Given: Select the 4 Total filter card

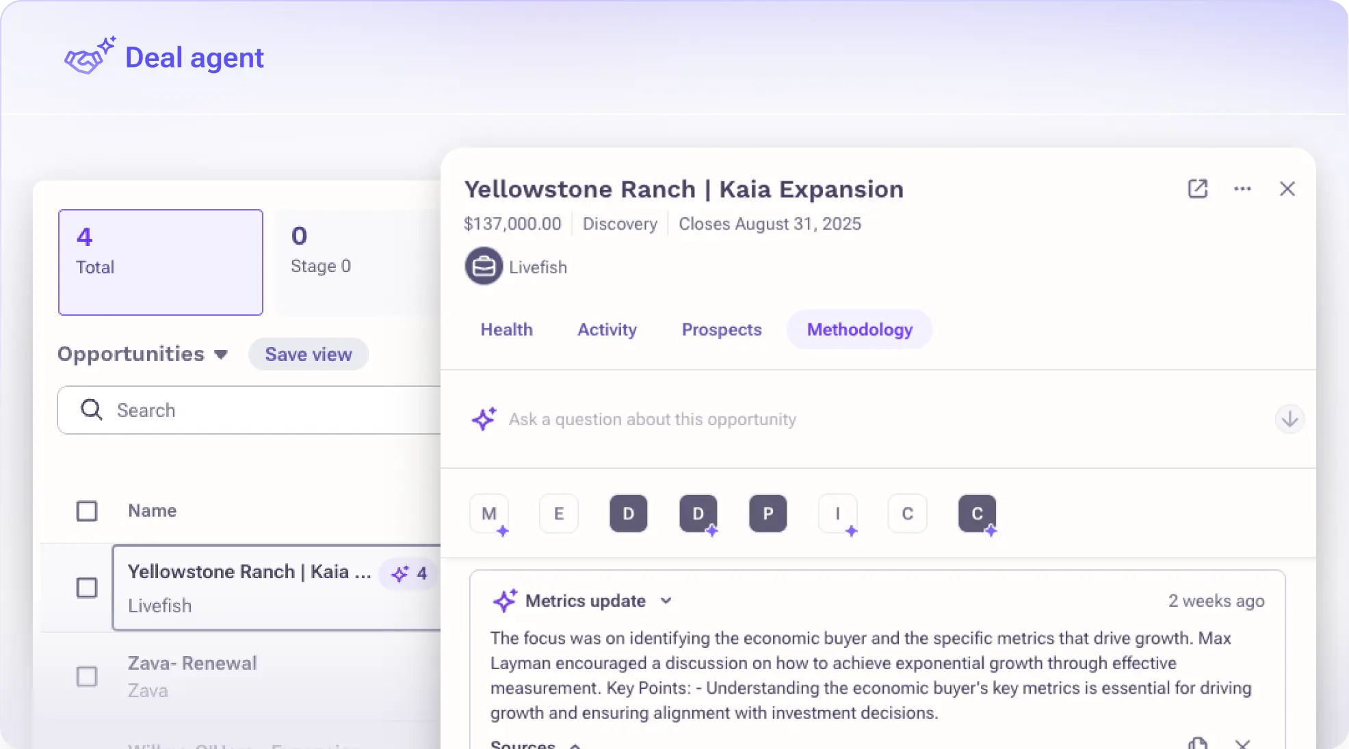Looking at the screenshot, I should [160, 262].
